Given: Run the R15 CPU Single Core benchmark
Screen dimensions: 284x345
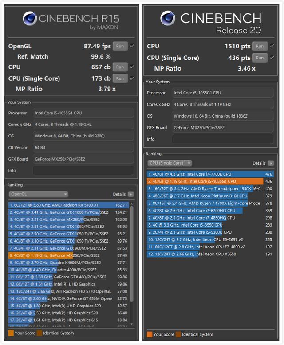Looking at the screenshot, I should pyautogui.click(x=120, y=78).
